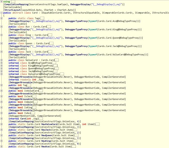Expand the NewQueen method body
Viewport: 169px width, 148px height.
tap(1, 135)
